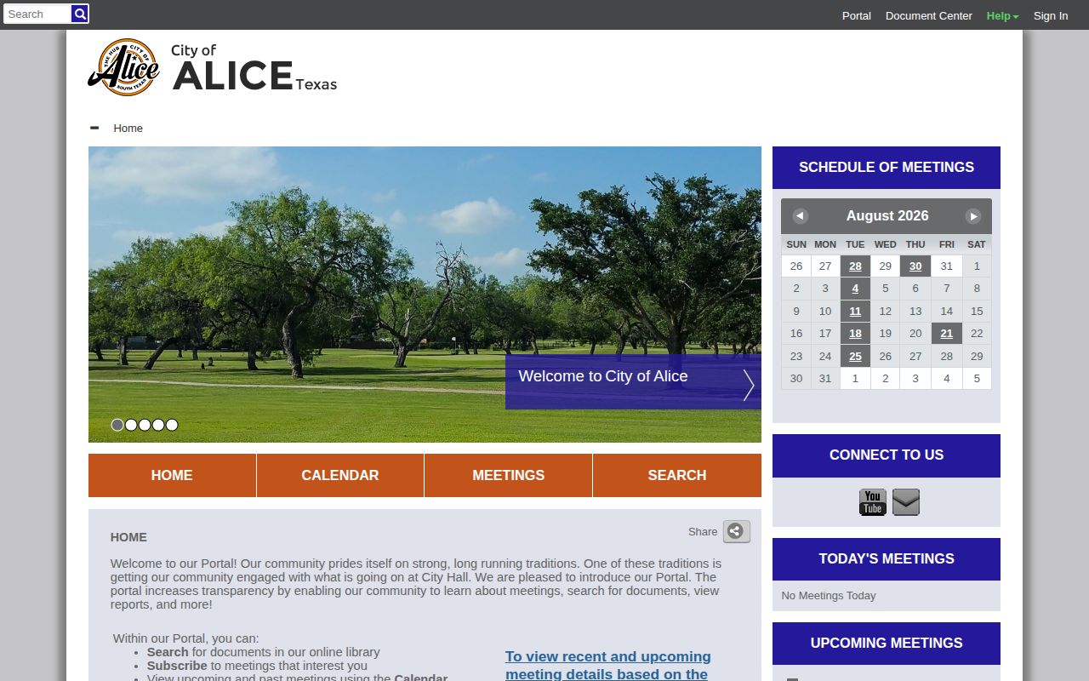The image size is (1089, 681).
Task: Open the Help dropdown menu
Action: (x=1002, y=15)
